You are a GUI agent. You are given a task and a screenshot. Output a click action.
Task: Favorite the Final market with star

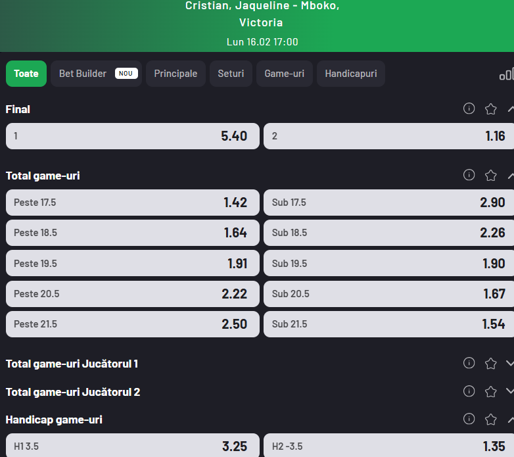490,109
